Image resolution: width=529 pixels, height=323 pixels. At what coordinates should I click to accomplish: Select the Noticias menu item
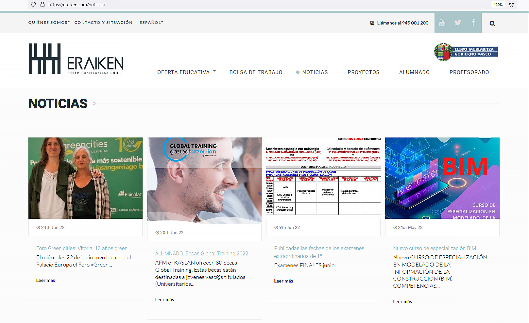315,72
